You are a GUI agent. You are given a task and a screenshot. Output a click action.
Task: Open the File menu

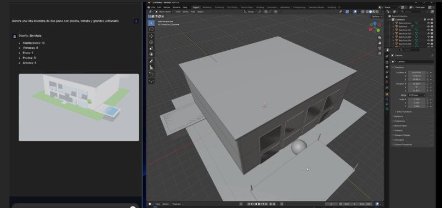(153, 7)
